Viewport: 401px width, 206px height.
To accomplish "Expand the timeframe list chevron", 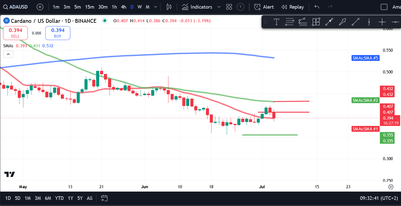I will click(x=156, y=7).
